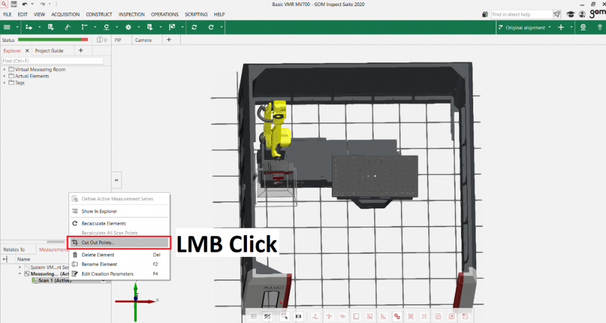The height and width of the screenshot is (323, 606).
Task: Click the settings gear toolbar icon
Action: [x=128, y=27]
